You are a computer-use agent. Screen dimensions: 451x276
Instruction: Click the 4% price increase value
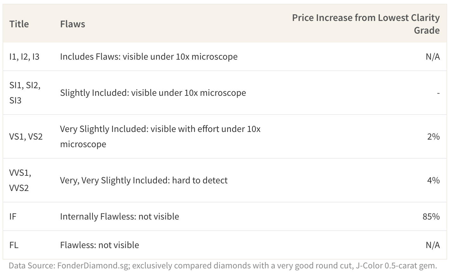coord(434,180)
